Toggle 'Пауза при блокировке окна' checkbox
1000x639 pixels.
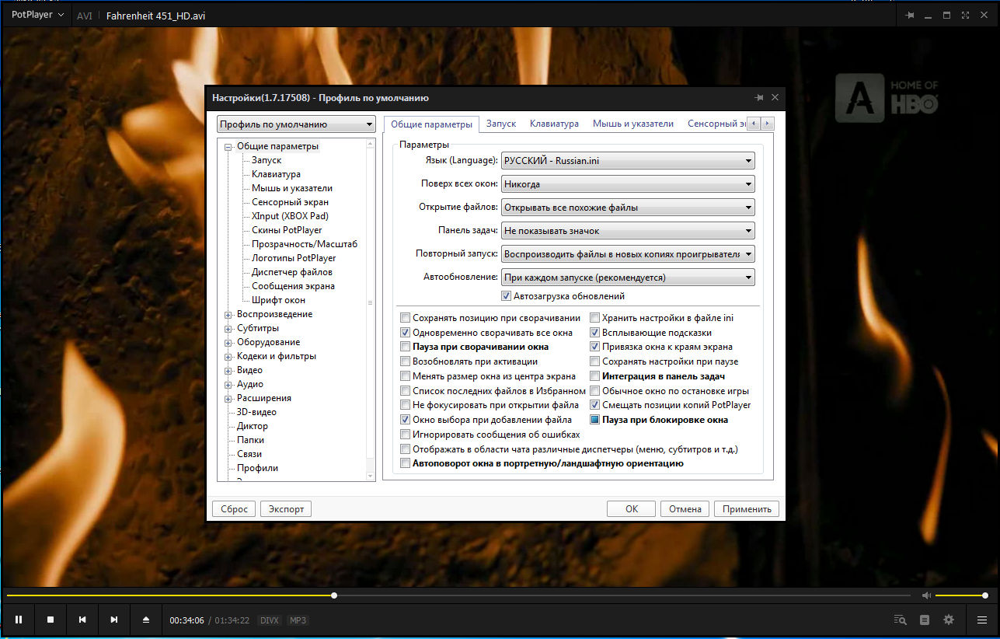(594, 420)
